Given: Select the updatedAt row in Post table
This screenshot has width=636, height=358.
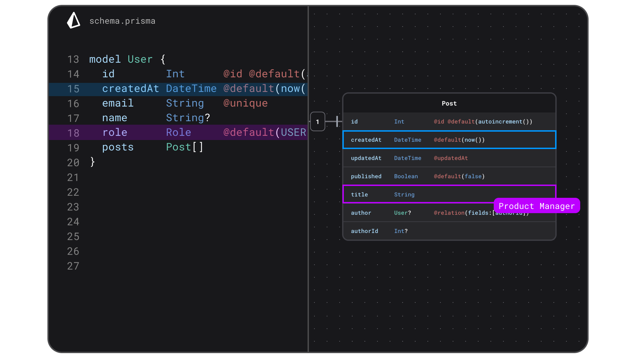Looking at the screenshot, I should click(x=449, y=158).
